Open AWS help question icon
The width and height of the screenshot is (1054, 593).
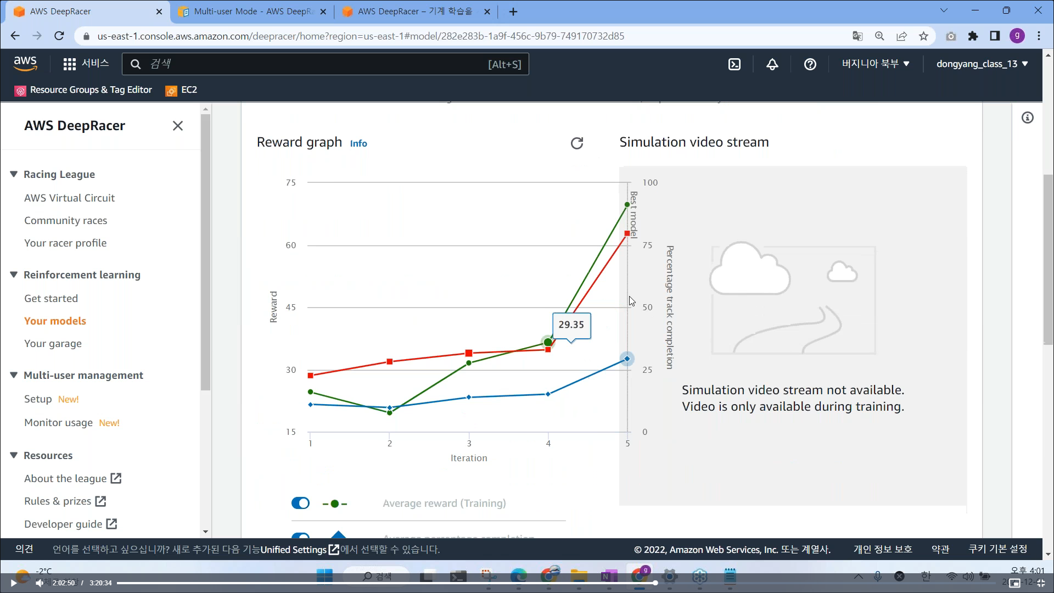(810, 64)
